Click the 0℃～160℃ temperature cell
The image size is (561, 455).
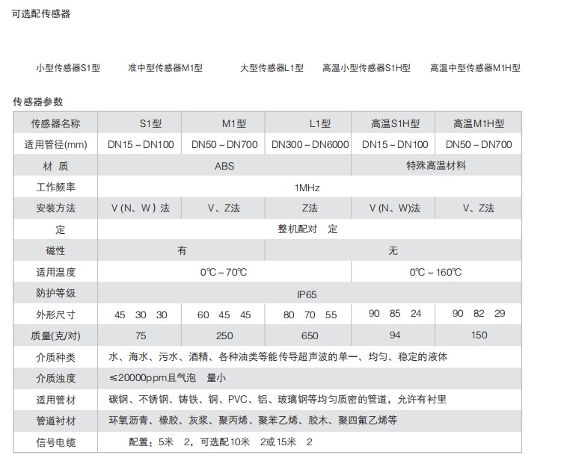436,273
